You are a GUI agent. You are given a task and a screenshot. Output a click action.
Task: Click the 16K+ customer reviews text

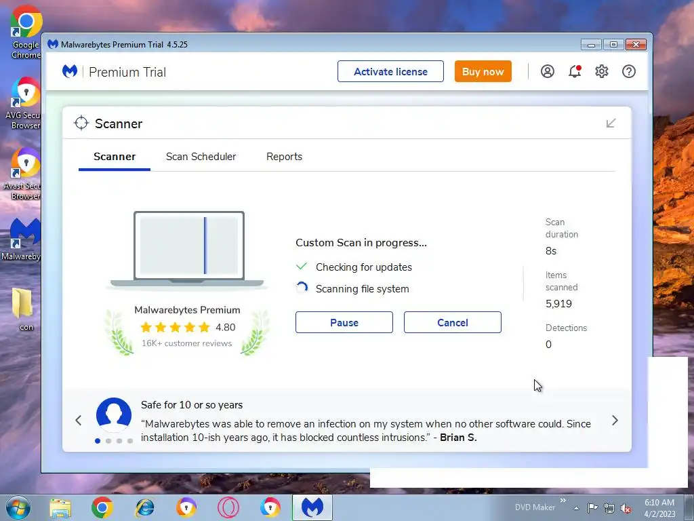187,343
